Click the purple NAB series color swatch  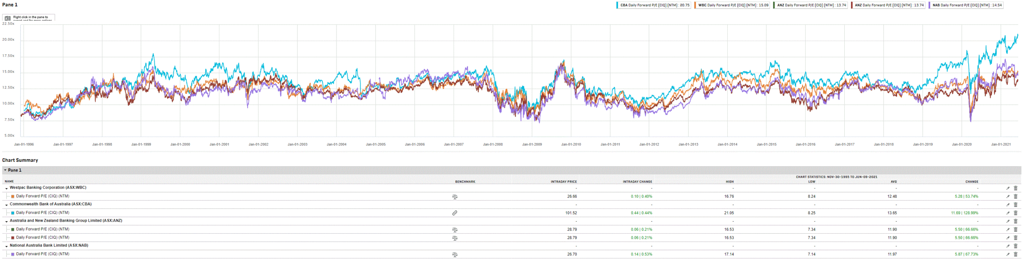(x=13, y=254)
